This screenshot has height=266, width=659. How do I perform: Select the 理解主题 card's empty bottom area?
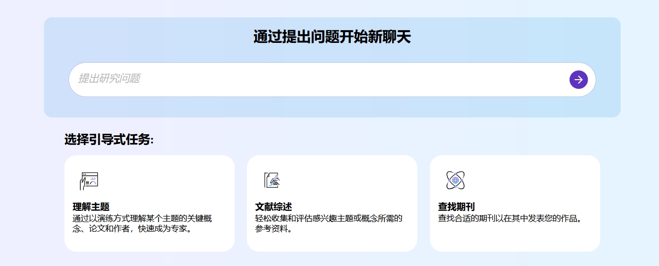(149, 241)
